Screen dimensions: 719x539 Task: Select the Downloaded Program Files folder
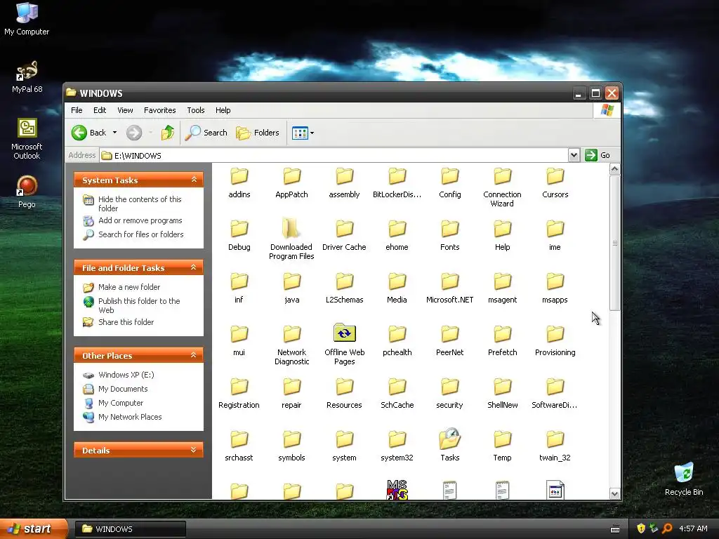291,239
